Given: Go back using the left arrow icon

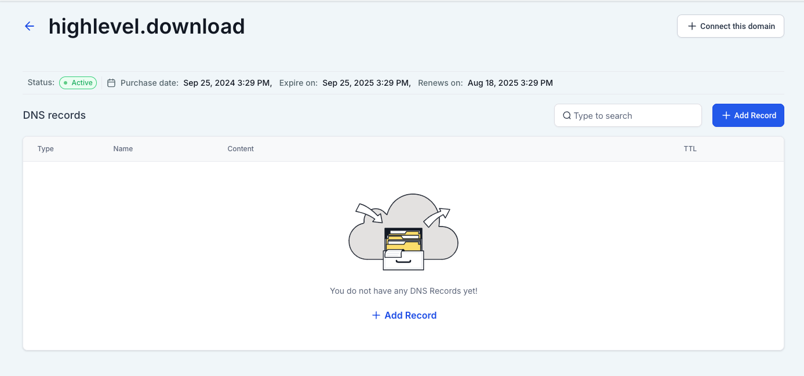Looking at the screenshot, I should click(x=29, y=27).
